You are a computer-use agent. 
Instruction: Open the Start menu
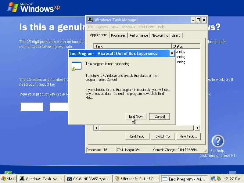click(9, 179)
